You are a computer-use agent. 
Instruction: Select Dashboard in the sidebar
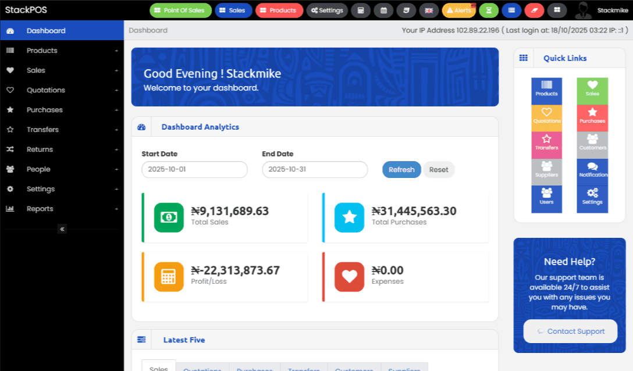point(62,31)
